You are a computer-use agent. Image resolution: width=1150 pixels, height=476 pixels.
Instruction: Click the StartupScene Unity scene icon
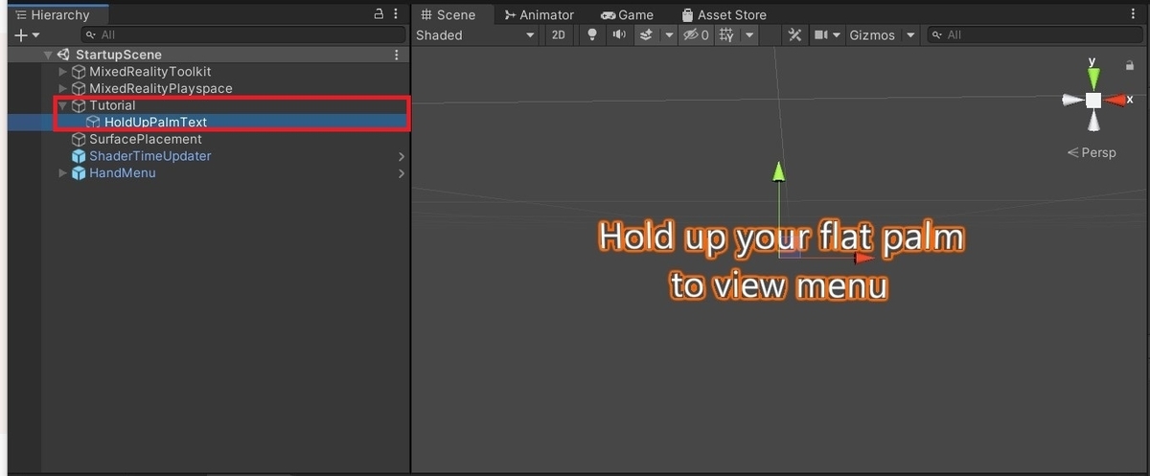coord(64,56)
